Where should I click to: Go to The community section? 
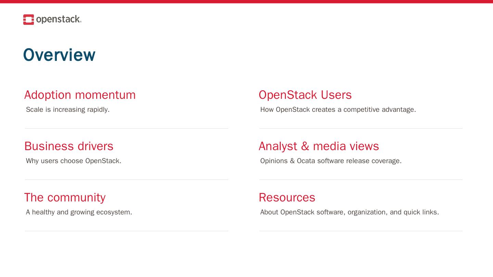(65, 197)
